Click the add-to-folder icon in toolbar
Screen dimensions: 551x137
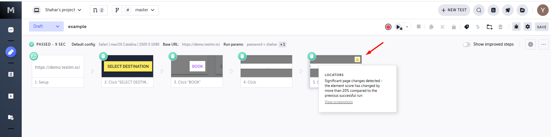click(489, 27)
